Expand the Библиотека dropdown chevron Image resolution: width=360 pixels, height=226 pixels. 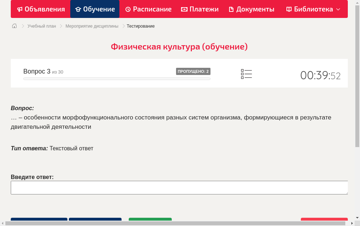[x=338, y=9]
